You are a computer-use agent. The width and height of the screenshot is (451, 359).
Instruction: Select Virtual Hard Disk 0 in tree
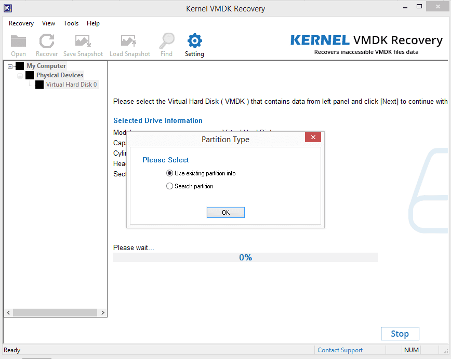(x=72, y=85)
